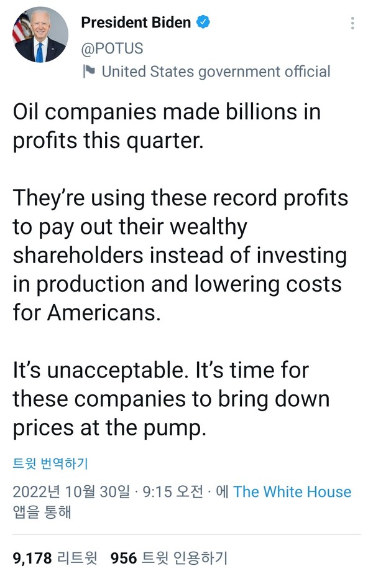
Task: Open the 리트윗 retweets list label
Action: coord(78,558)
